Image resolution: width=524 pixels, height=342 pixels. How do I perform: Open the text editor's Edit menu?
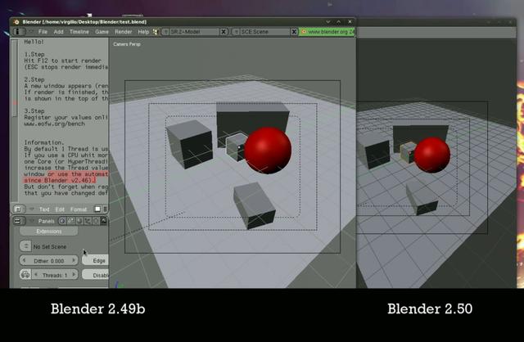[60, 209]
